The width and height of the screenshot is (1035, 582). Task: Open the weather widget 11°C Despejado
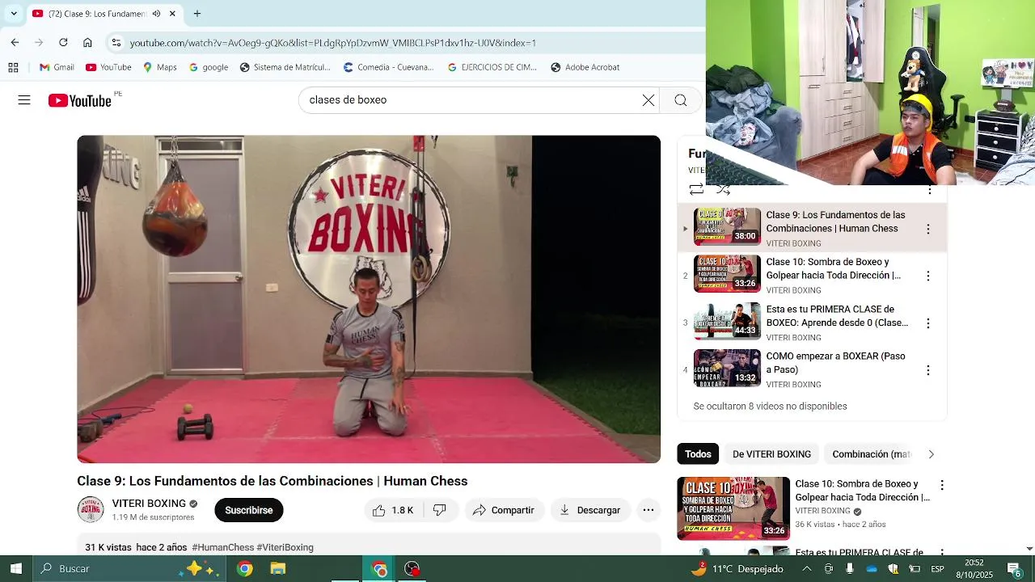click(x=737, y=568)
